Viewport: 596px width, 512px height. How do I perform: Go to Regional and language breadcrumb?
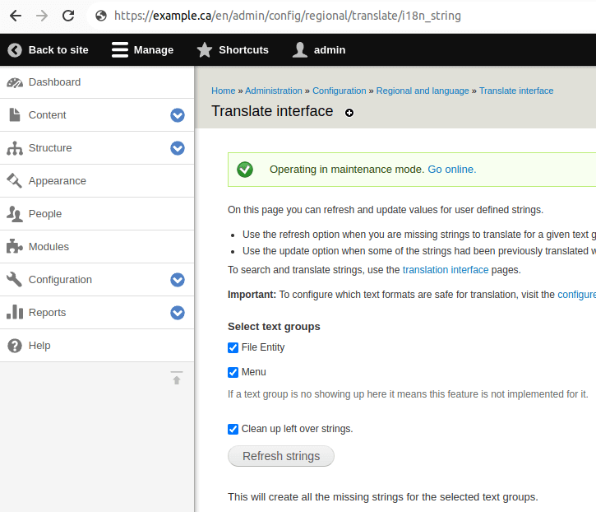(423, 91)
